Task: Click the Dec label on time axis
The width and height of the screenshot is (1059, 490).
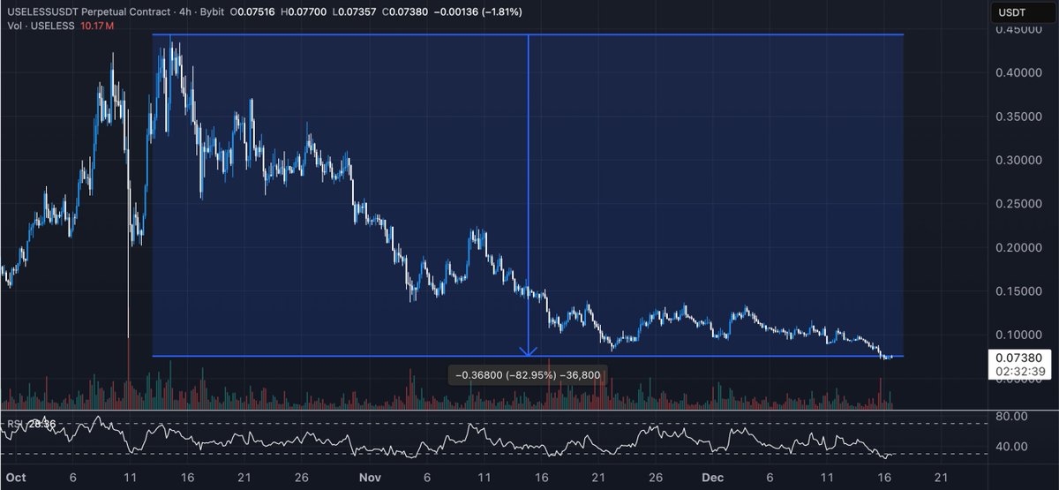Action: (x=713, y=476)
